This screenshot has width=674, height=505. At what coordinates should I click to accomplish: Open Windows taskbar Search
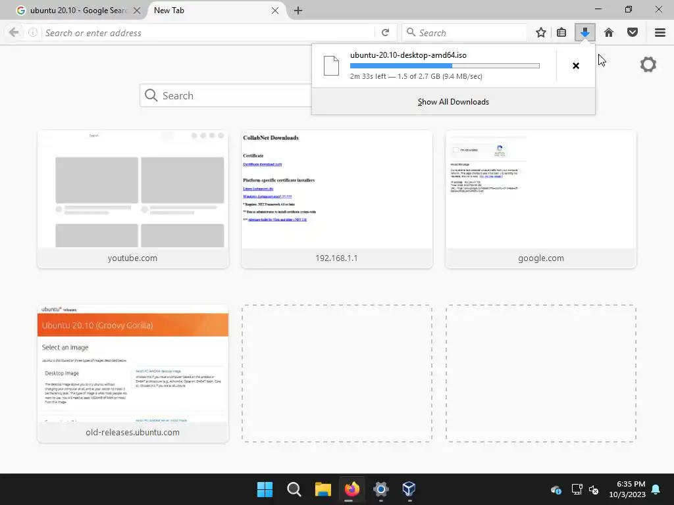294,489
